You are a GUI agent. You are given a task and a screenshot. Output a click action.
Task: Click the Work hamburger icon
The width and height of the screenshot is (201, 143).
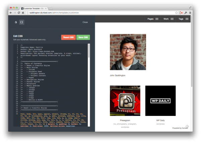coord(172,19)
